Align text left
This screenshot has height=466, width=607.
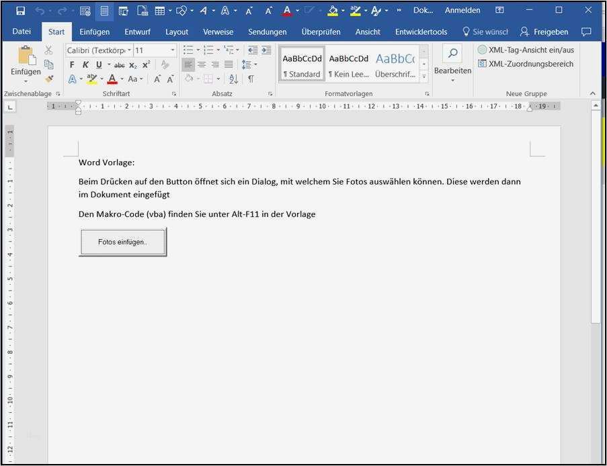point(188,64)
